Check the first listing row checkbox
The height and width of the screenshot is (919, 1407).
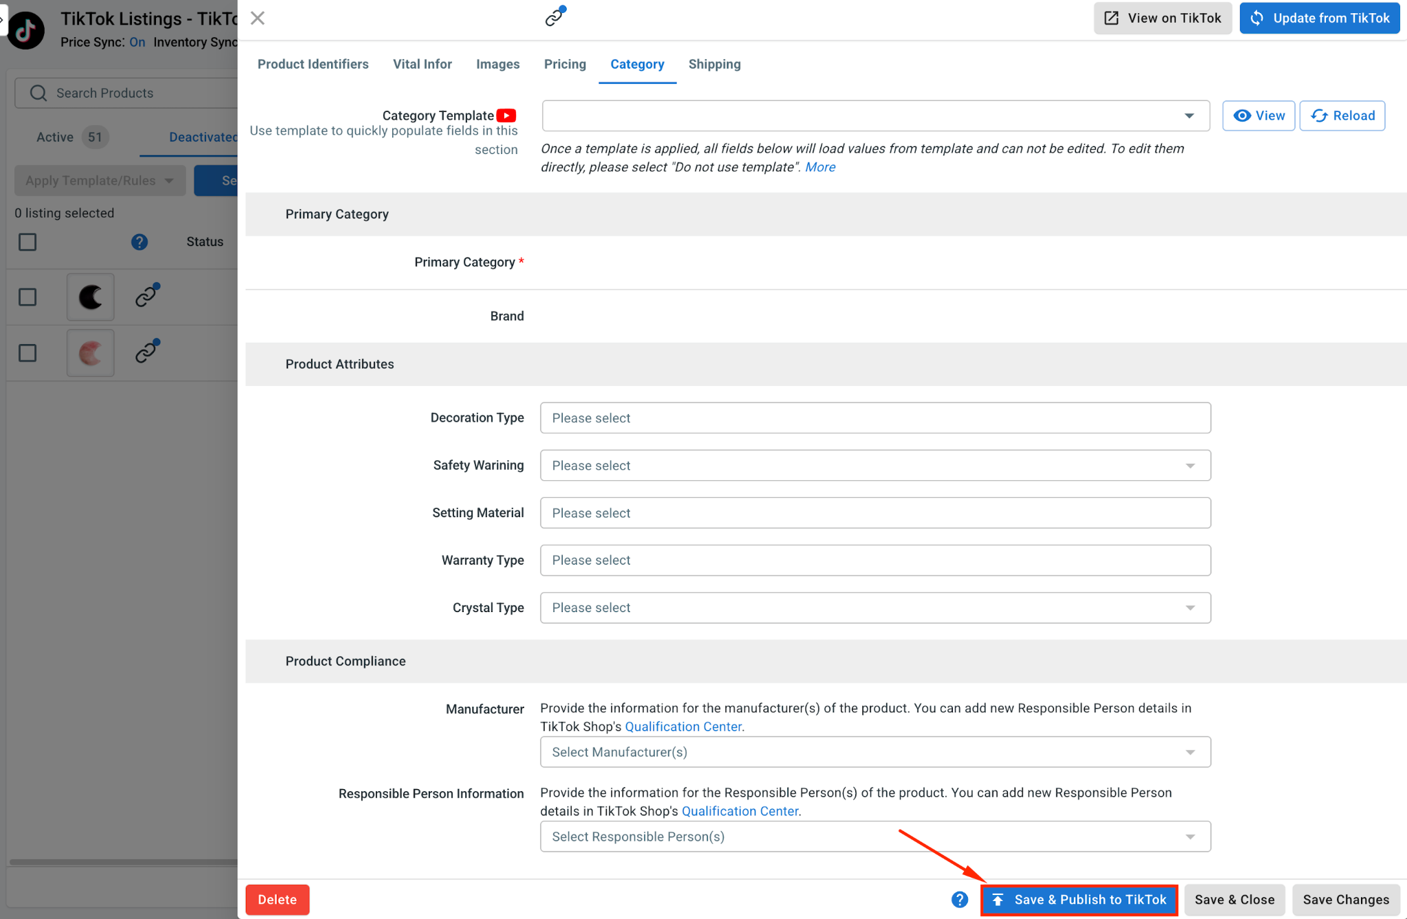click(27, 297)
